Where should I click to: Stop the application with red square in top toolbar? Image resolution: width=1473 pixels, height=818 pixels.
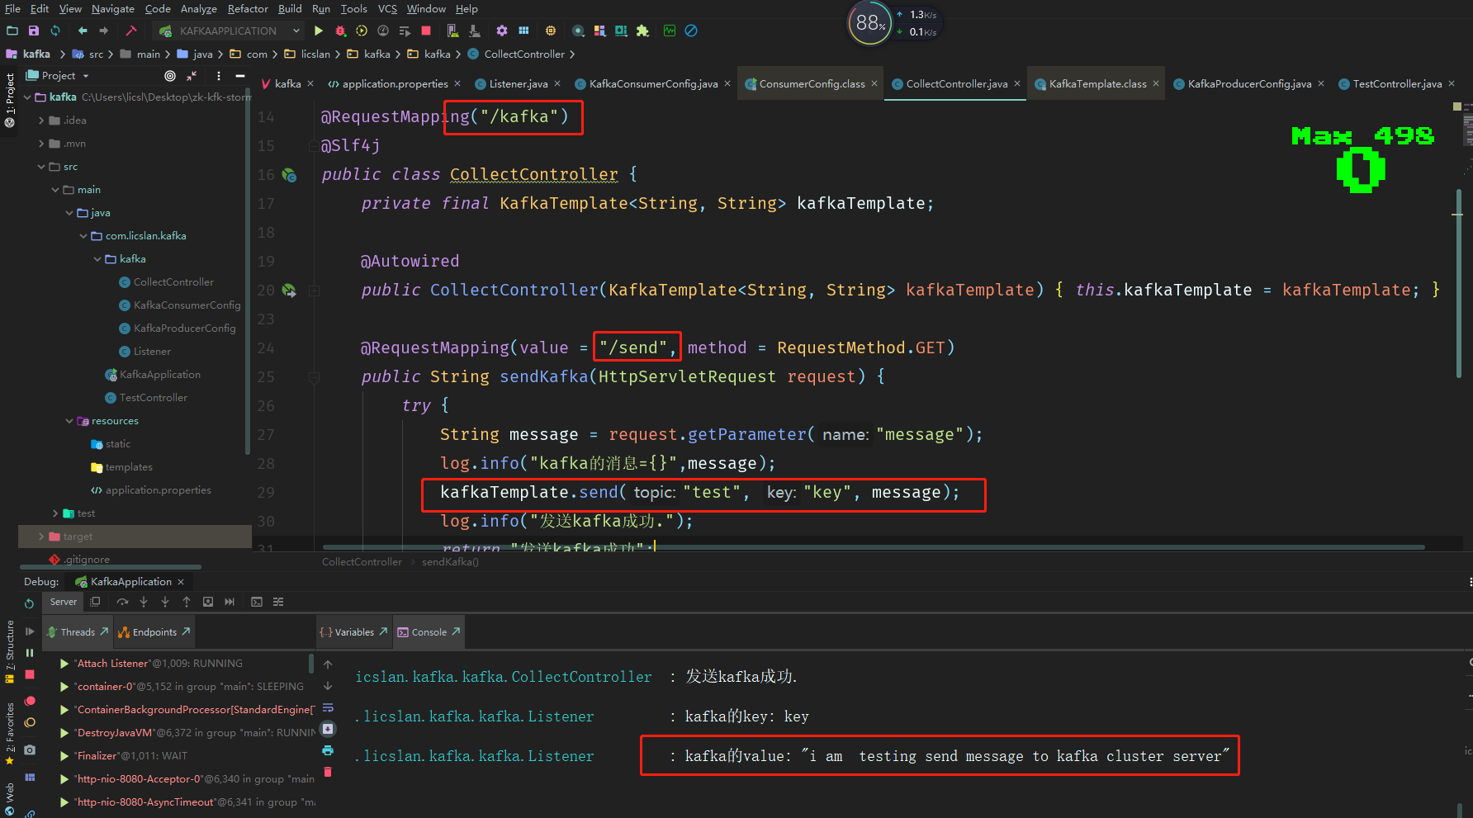click(x=426, y=31)
